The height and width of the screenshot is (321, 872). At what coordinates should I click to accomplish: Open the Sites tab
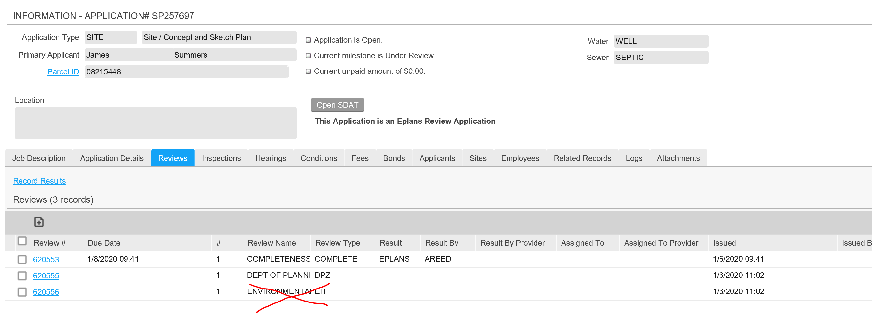(478, 158)
